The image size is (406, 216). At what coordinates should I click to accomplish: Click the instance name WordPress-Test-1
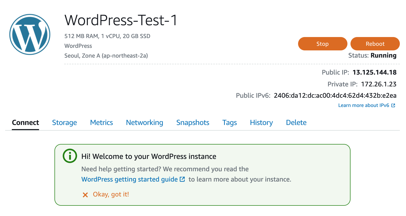121,20
